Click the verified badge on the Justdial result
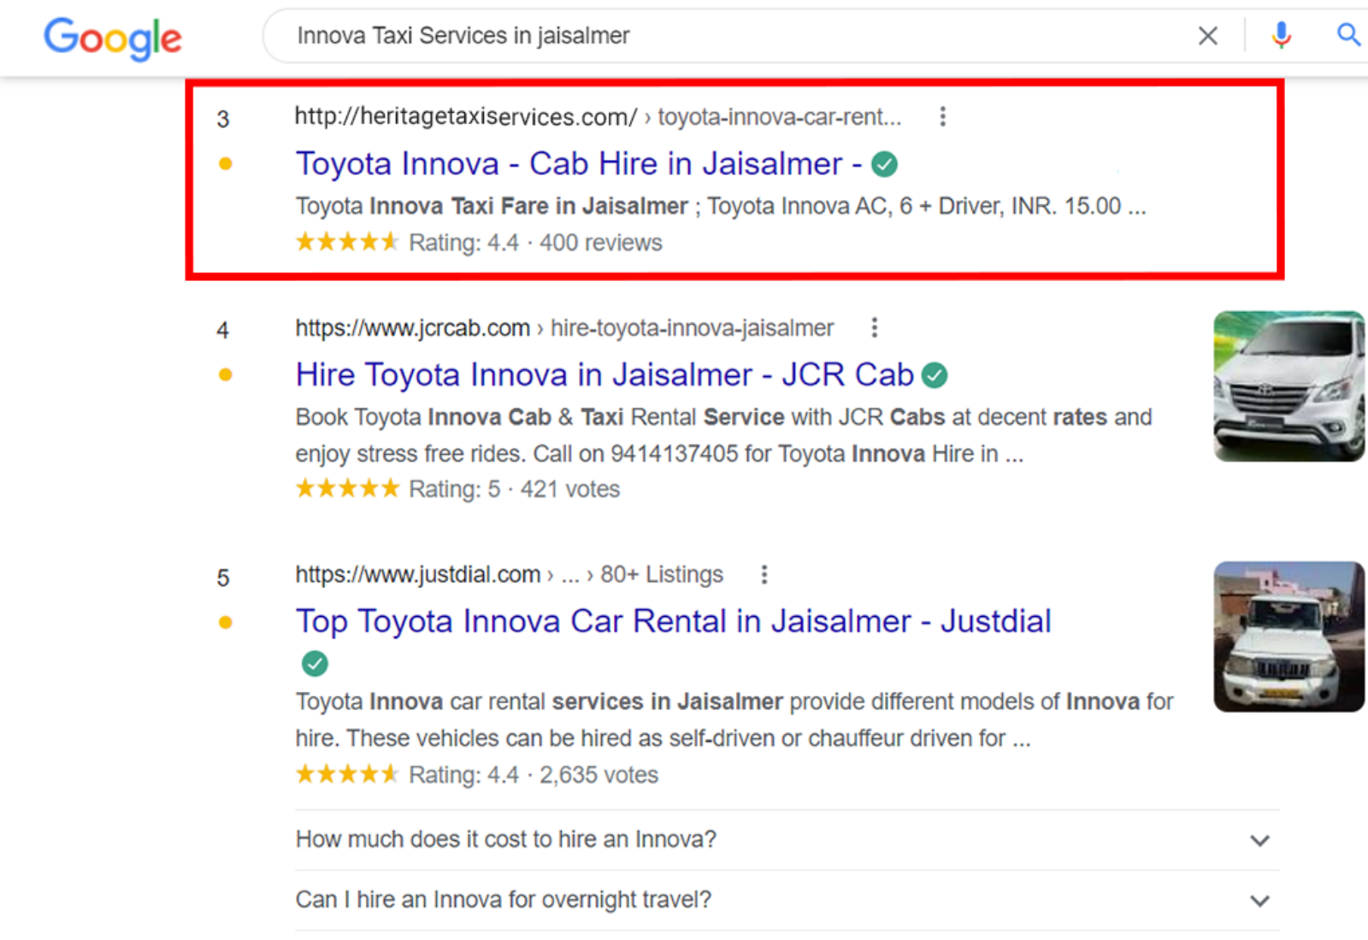Image resolution: width=1368 pixels, height=940 pixels. coord(314,663)
